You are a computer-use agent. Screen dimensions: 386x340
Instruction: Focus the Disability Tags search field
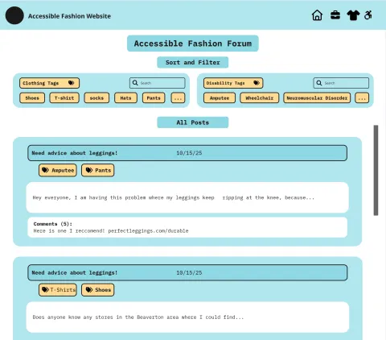341,83
